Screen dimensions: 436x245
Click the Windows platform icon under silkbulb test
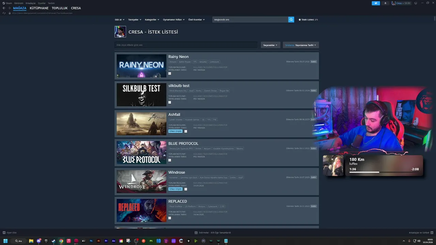(x=170, y=102)
